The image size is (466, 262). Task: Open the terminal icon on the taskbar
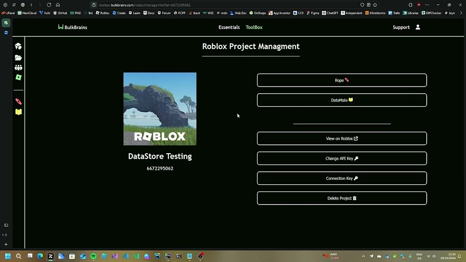pos(178,256)
